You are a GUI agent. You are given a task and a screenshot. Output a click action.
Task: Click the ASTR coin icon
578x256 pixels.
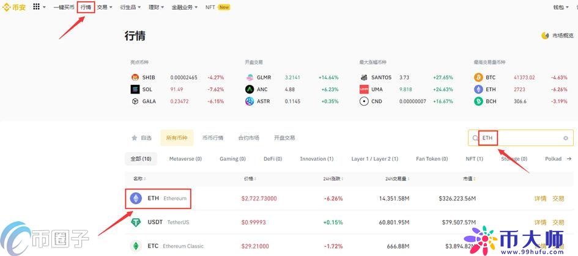coord(250,101)
